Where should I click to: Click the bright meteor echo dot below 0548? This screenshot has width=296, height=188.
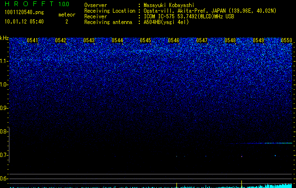(241, 157)
